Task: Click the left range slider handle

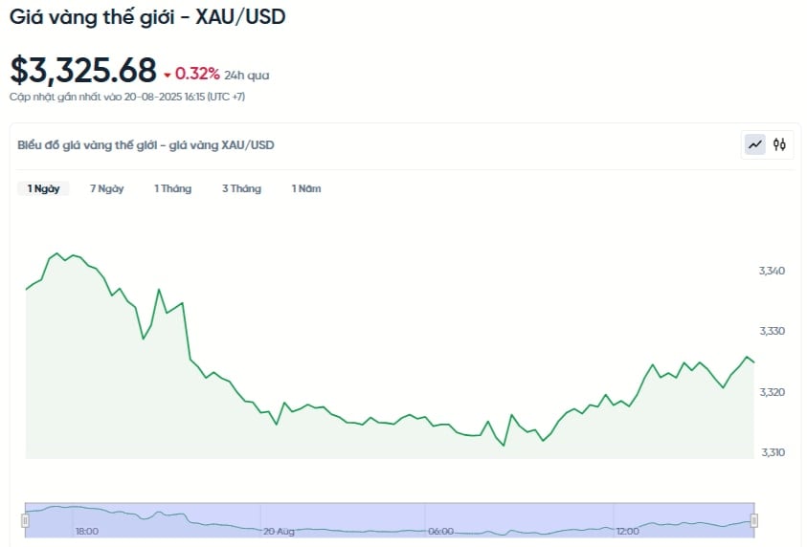Action: click(x=25, y=521)
